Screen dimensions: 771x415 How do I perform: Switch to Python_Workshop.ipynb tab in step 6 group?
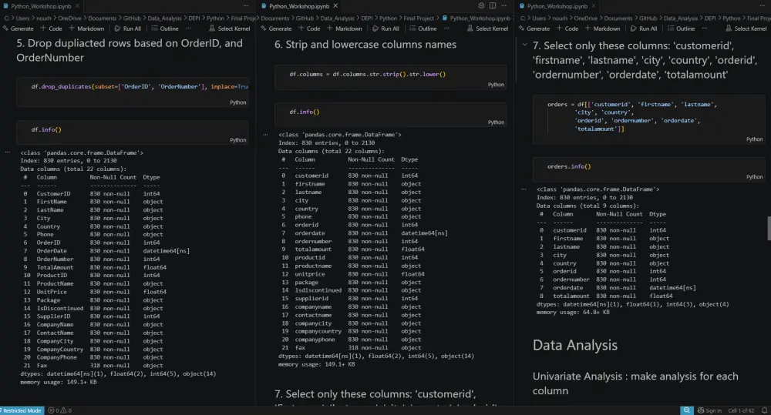(x=299, y=6)
